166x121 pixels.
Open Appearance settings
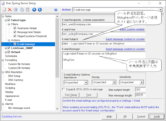coord(12,96)
